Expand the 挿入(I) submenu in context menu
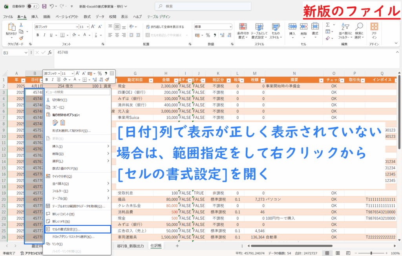This screenshot has height=256, width=402. 77,146
